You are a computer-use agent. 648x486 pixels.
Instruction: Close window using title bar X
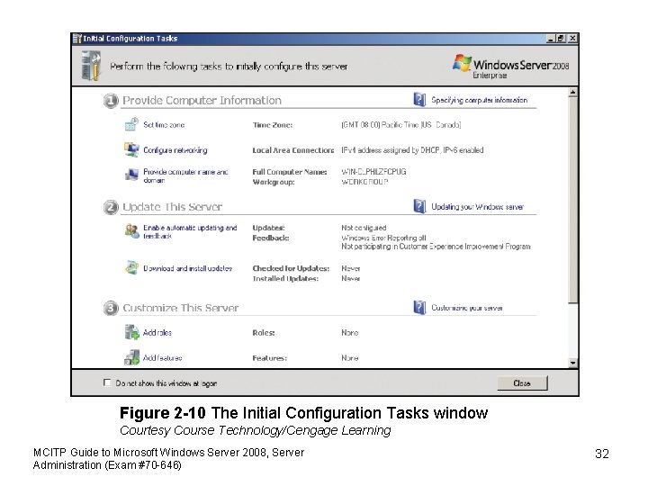click(572, 39)
